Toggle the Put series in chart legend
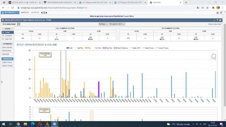 [x=88, y=48]
